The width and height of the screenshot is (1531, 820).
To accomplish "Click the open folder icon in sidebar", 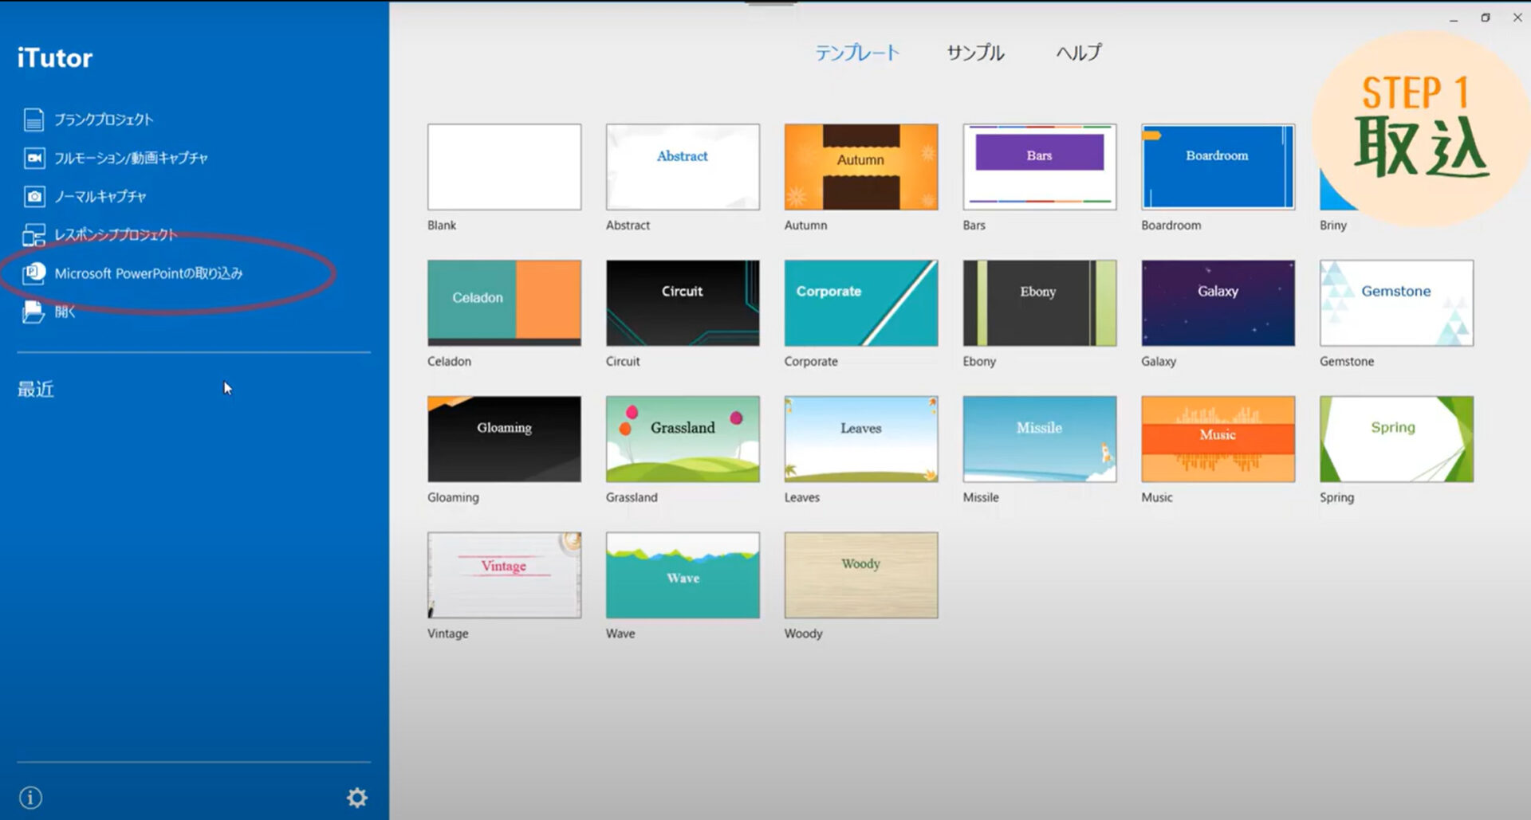I will point(33,312).
